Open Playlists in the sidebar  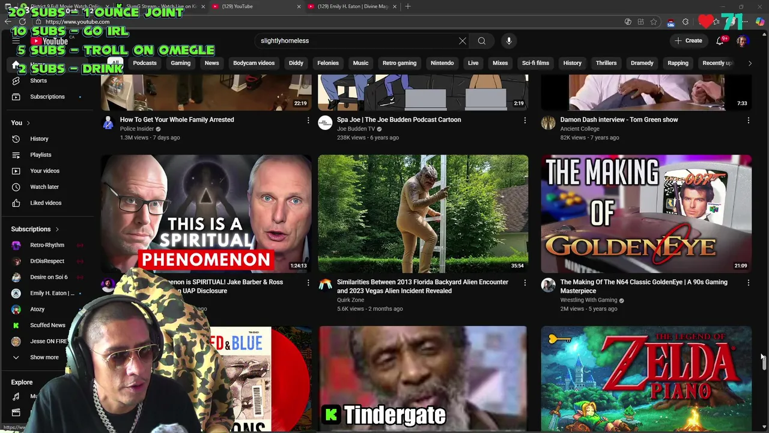pos(41,155)
